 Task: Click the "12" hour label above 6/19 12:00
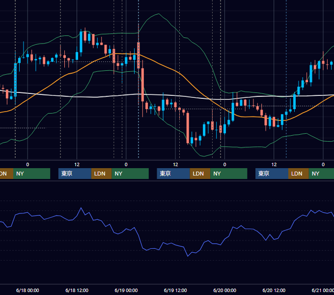click(175, 165)
